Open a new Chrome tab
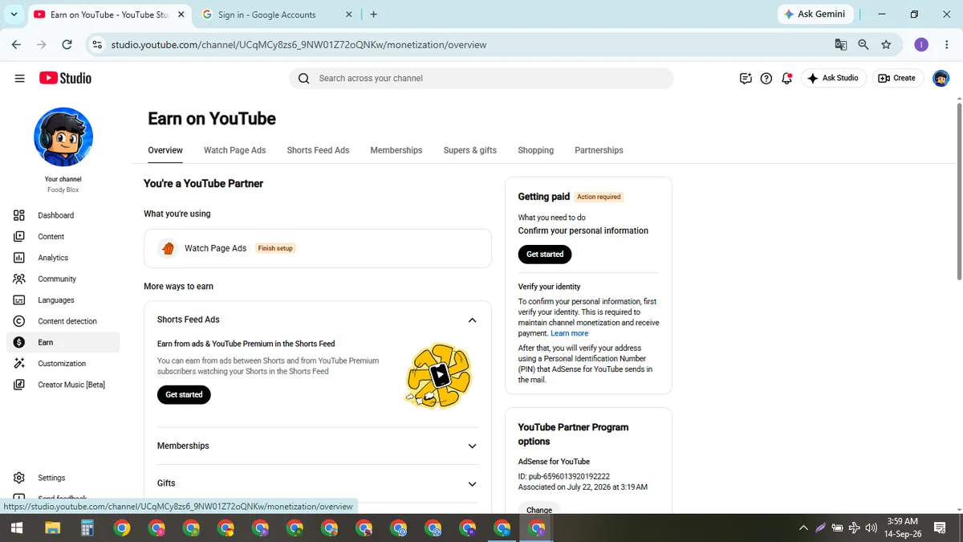Viewport: 963px width, 542px height. point(374,14)
